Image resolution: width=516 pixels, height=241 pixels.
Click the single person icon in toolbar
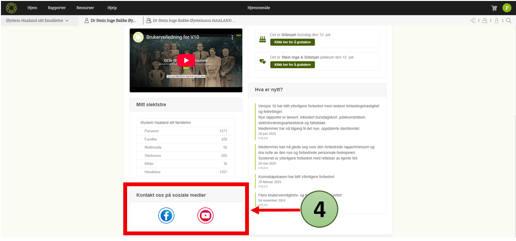coord(496,20)
